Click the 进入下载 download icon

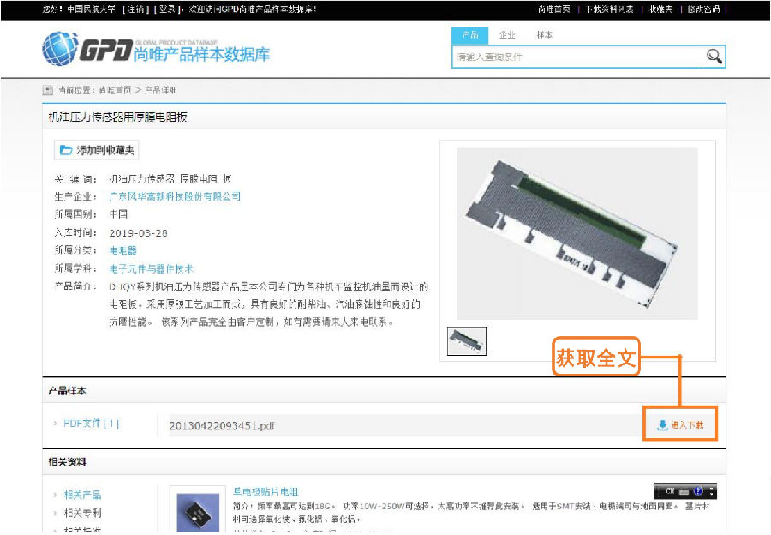[662, 425]
